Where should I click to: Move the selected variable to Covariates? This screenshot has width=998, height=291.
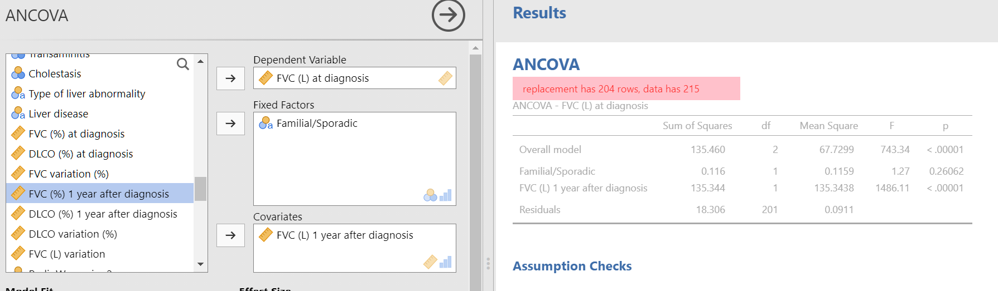tap(230, 235)
